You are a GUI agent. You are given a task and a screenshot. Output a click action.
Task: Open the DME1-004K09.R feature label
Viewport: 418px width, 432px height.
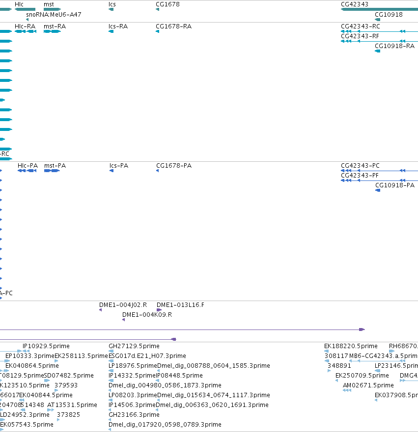pos(147,315)
